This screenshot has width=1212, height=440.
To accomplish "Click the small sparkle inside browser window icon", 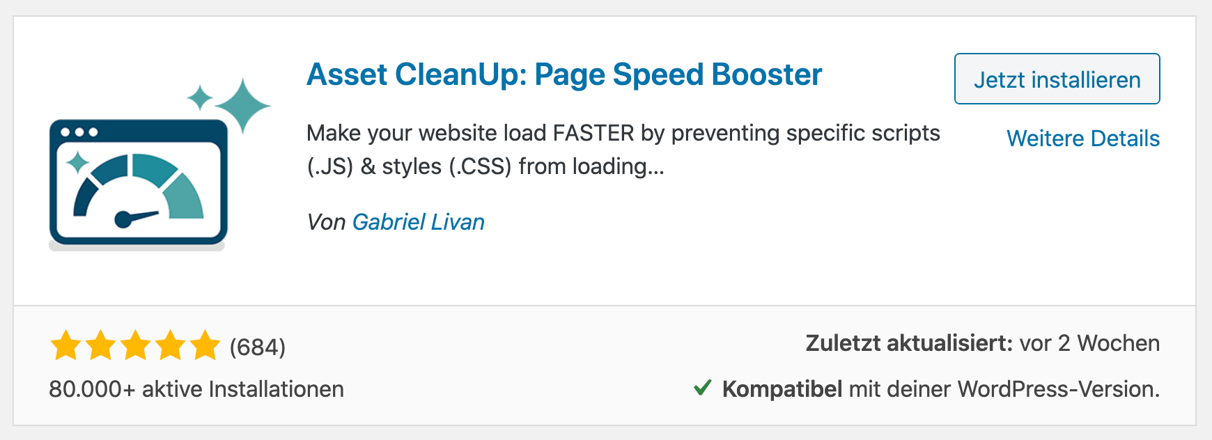I will tap(77, 162).
